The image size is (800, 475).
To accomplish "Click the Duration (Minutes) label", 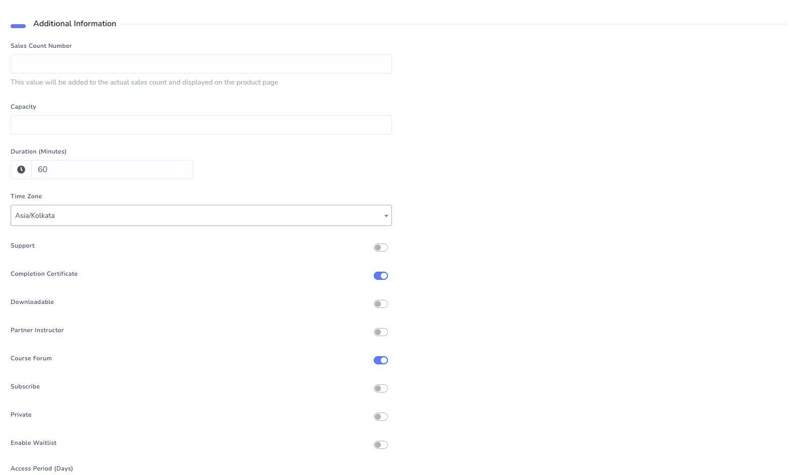I will [38, 151].
